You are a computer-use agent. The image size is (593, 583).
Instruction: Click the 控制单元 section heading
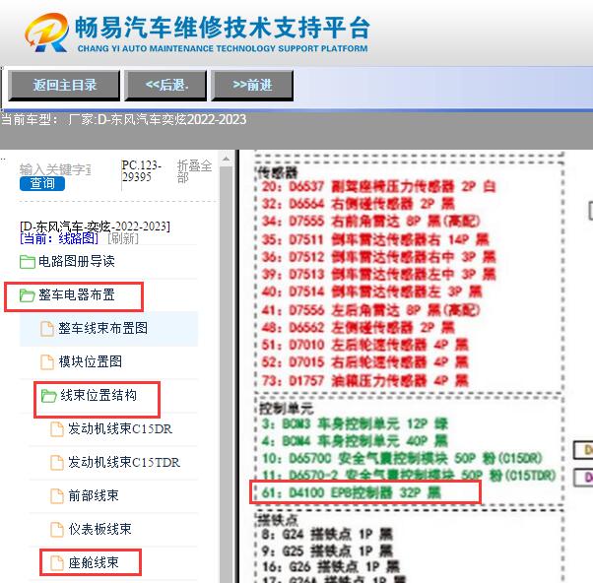pyautogui.click(x=287, y=409)
